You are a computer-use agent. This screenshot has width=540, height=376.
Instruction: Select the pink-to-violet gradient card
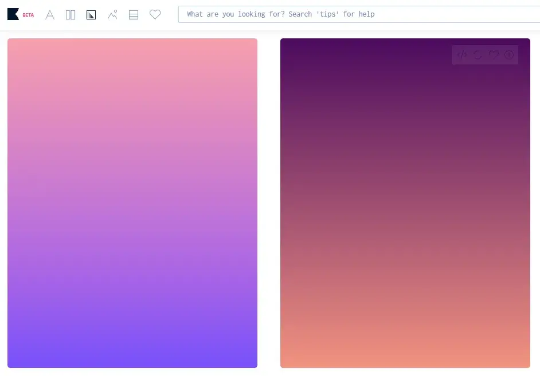point(132,203)
